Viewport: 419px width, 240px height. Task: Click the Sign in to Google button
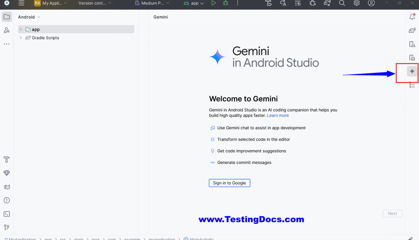229,183
